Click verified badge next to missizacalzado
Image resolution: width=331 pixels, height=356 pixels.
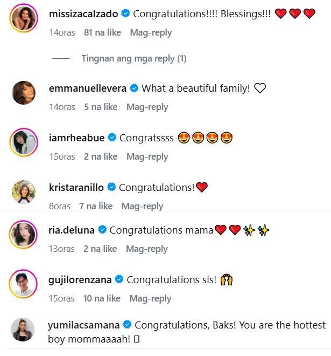[125, 14]
